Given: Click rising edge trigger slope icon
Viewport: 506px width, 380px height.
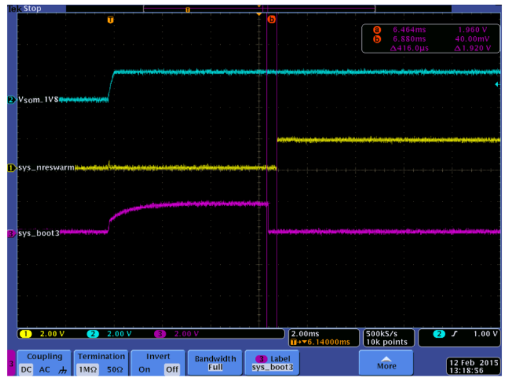Looking at the screenshot, I should 454,334.
